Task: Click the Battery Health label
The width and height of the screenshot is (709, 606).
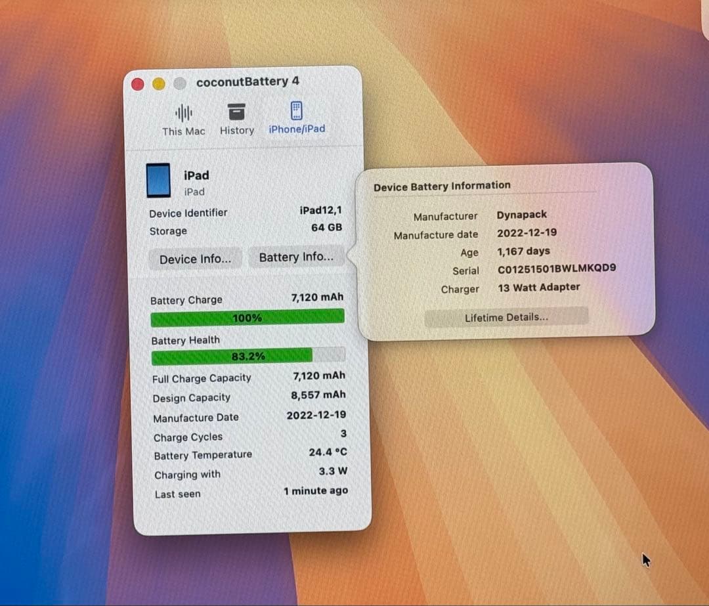Action: point(185,340)
